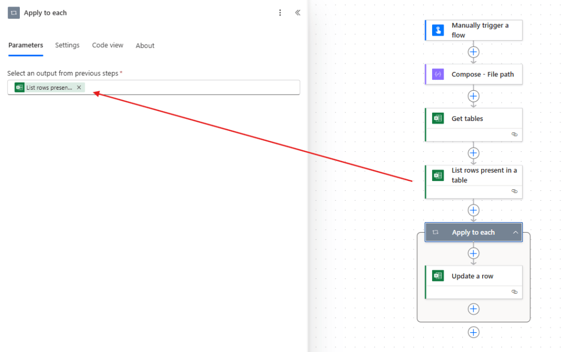Click the connection icon on Update a row card
563x352 pixels.
[515, 292]
